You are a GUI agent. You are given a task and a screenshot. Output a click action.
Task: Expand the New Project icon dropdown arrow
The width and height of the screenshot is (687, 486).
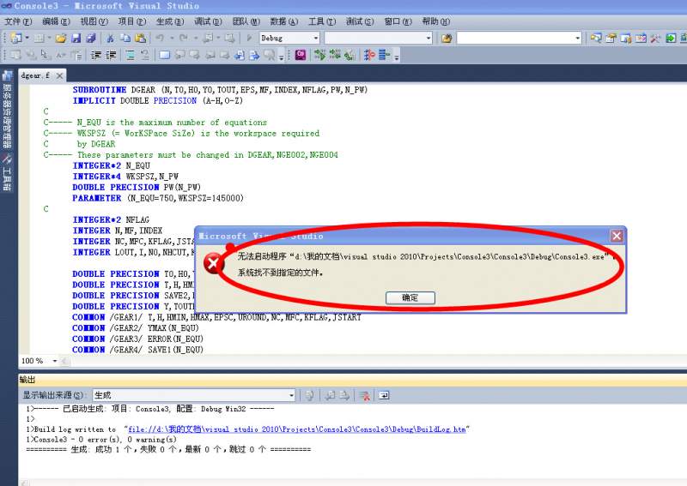27,38
